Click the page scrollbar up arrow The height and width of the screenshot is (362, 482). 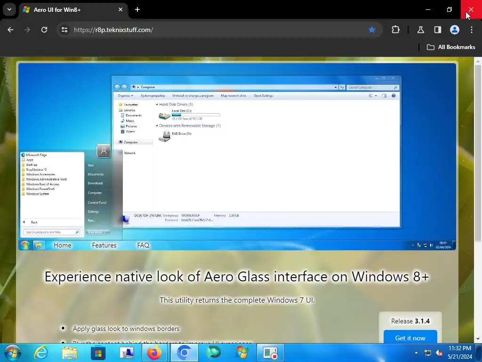tap(478, 62)
